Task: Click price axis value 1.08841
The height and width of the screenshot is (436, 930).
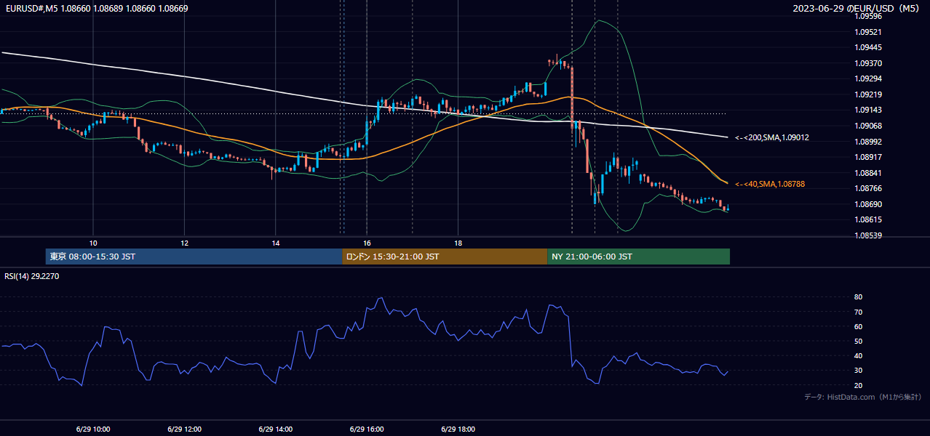Action: [x=867, y=173]
